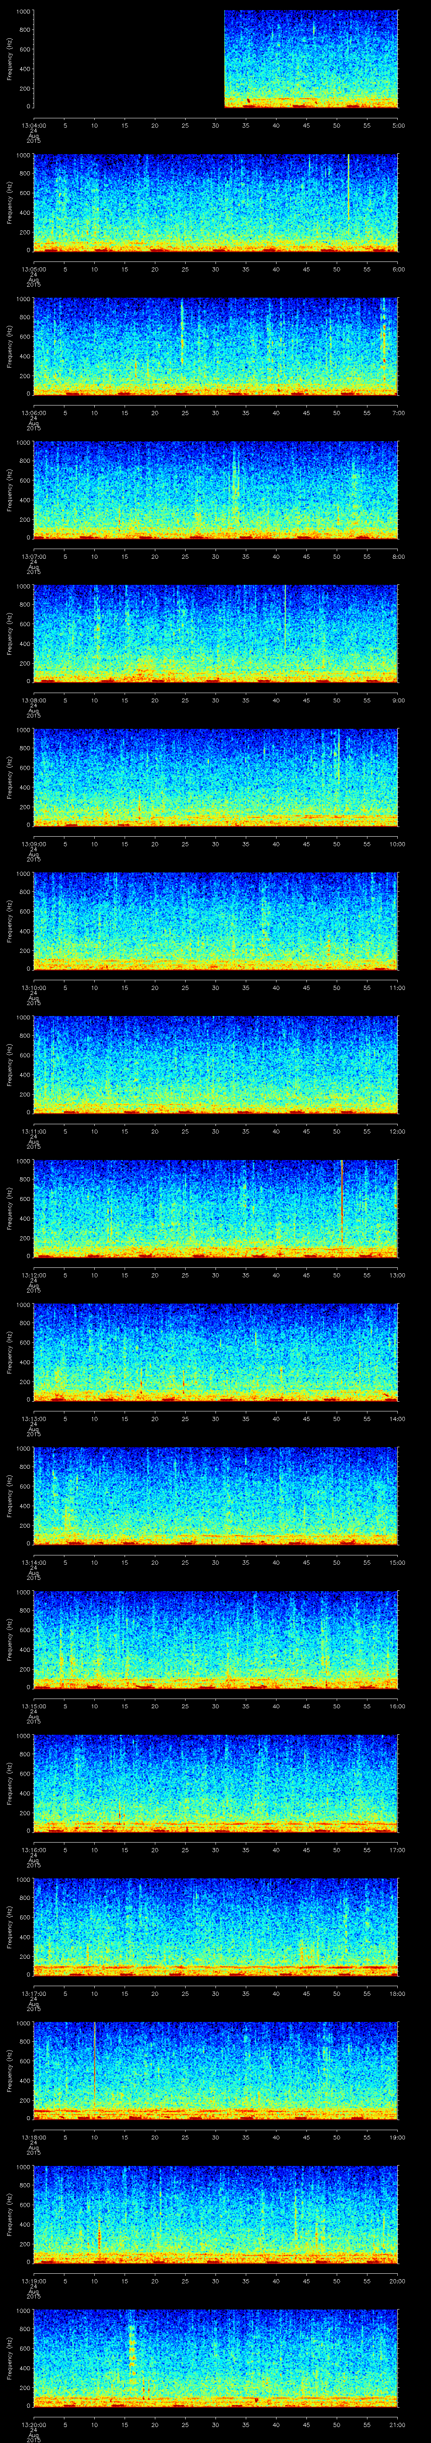Click the 13:10:00 start time label
The width and height of the screenshot is (431, 2443).
[x=33, y=987]
